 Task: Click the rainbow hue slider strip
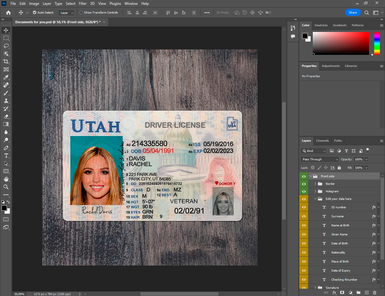click(377, 43)
